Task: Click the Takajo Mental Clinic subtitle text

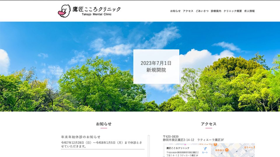Action: pyautogui.click(x=97, y=15)
